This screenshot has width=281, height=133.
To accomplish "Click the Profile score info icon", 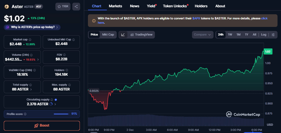I will (x=25, y=114).
